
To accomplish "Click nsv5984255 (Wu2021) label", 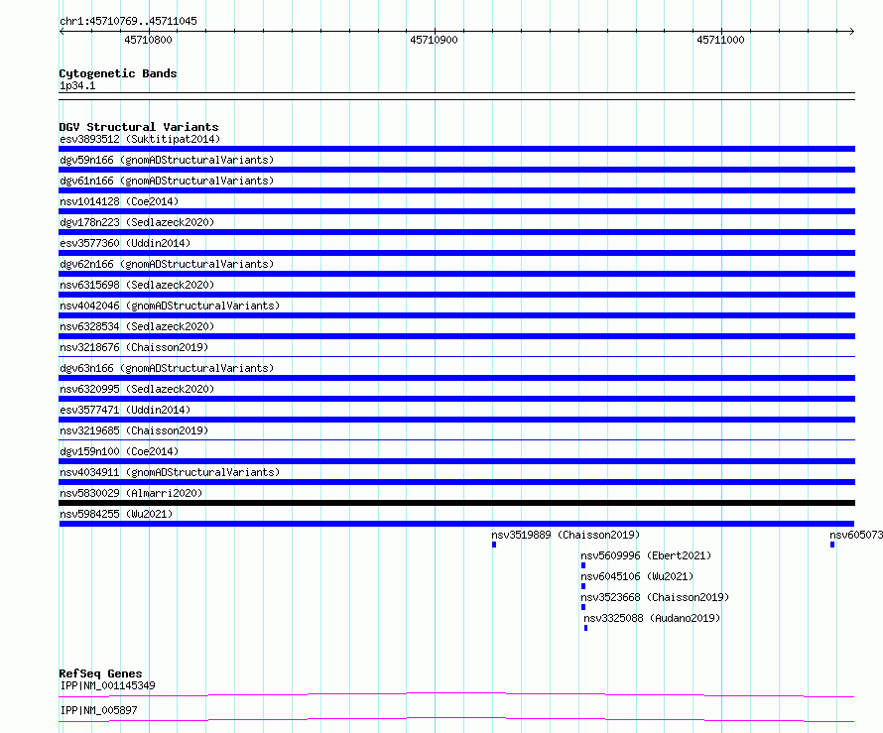I will point(116,514).
